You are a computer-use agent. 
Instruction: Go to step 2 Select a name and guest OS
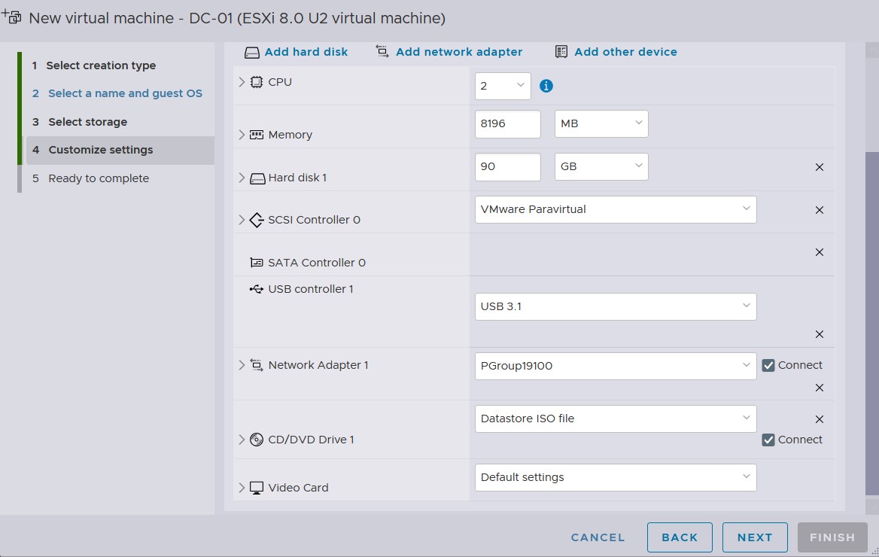(125, 93)
